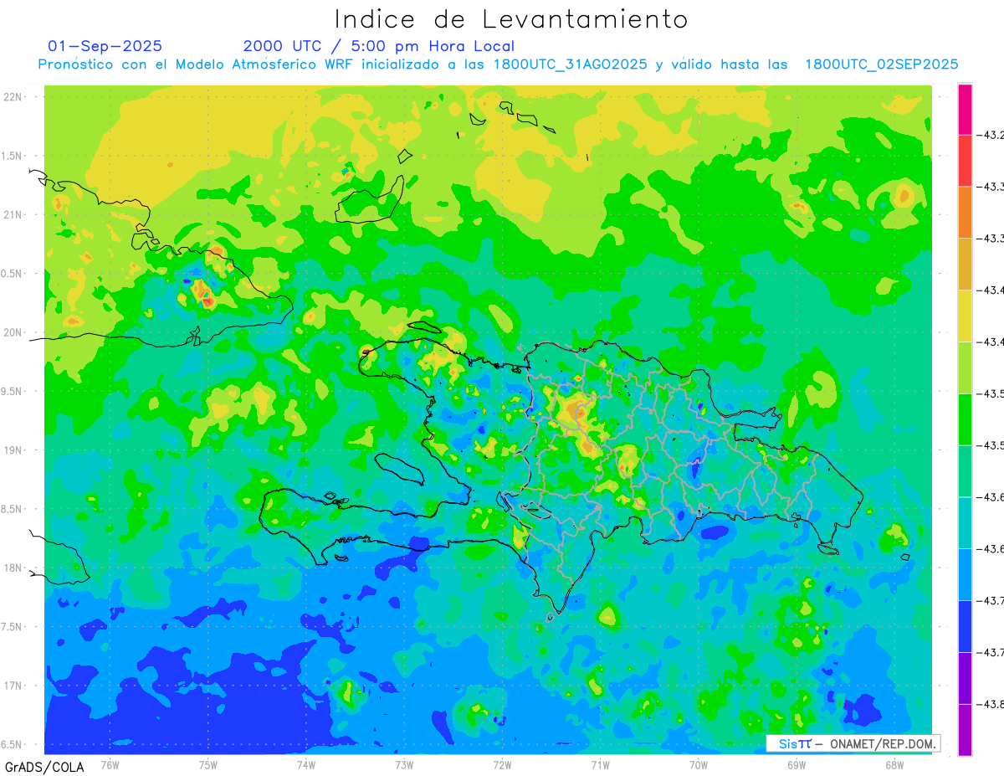Click the "22N" latitude label

pos(13,97)
